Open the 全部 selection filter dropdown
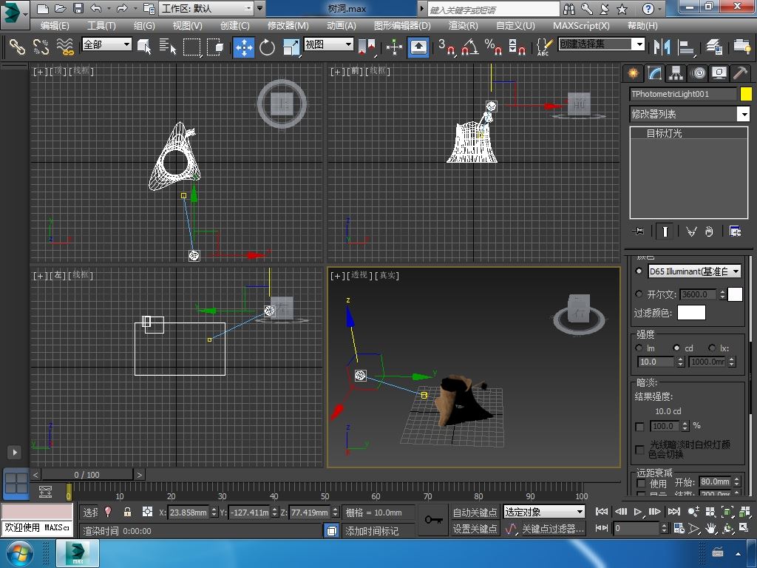The height and width of the screenshot is (568, 757). (x=106, y=44)
